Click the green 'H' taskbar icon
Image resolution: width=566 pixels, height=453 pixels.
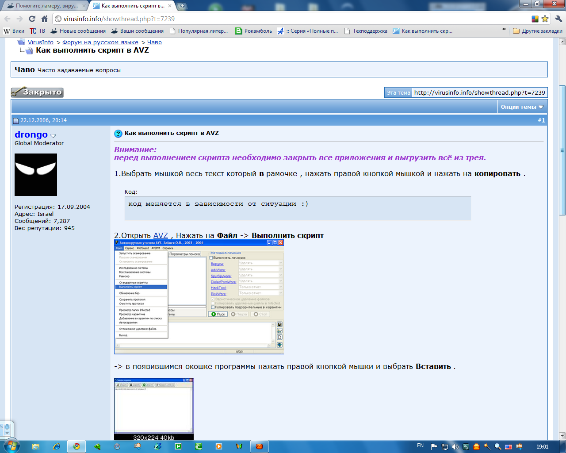click(178, 446)
